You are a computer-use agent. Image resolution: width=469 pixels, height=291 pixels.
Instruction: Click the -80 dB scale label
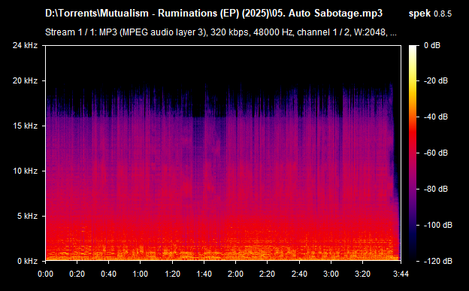[x=435, y=189]
